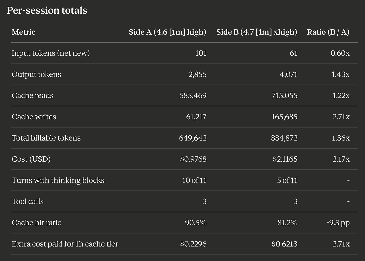Select the Tool calls row label
Viewport: 365px width, 261px height.
click(28, 201)
